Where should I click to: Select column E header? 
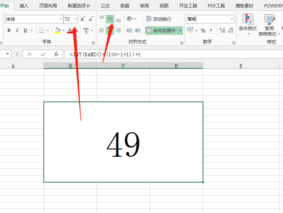coord(241,66)
